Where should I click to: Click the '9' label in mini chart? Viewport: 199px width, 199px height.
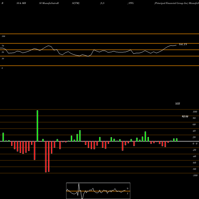point(127,189)
